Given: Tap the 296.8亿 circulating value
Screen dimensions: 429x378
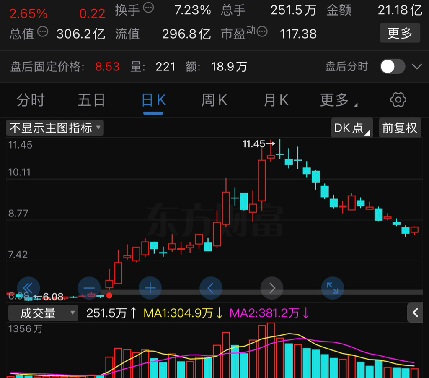Looking at the screenshot, I should 186,34.
